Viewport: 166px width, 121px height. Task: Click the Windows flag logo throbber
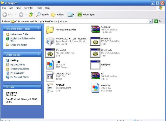(161, 8)
